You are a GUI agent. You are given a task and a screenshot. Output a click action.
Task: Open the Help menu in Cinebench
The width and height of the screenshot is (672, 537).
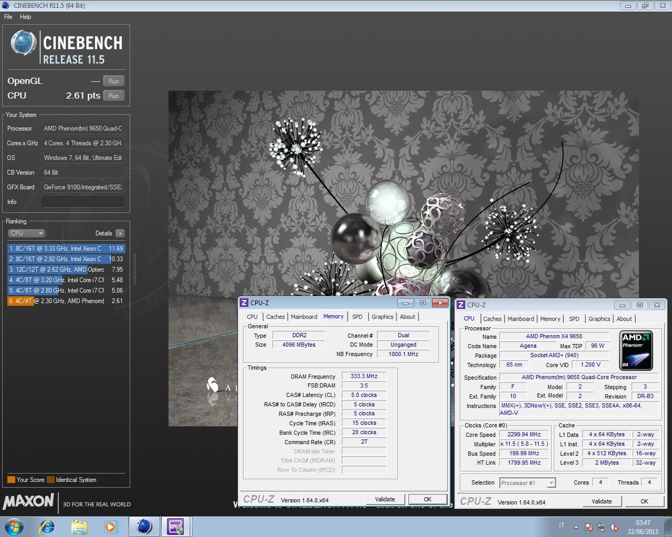[25, 17]
